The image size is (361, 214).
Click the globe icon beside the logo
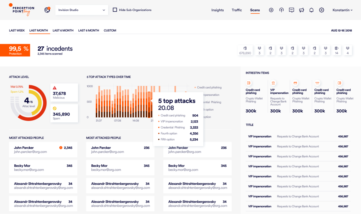click(47, 10)
